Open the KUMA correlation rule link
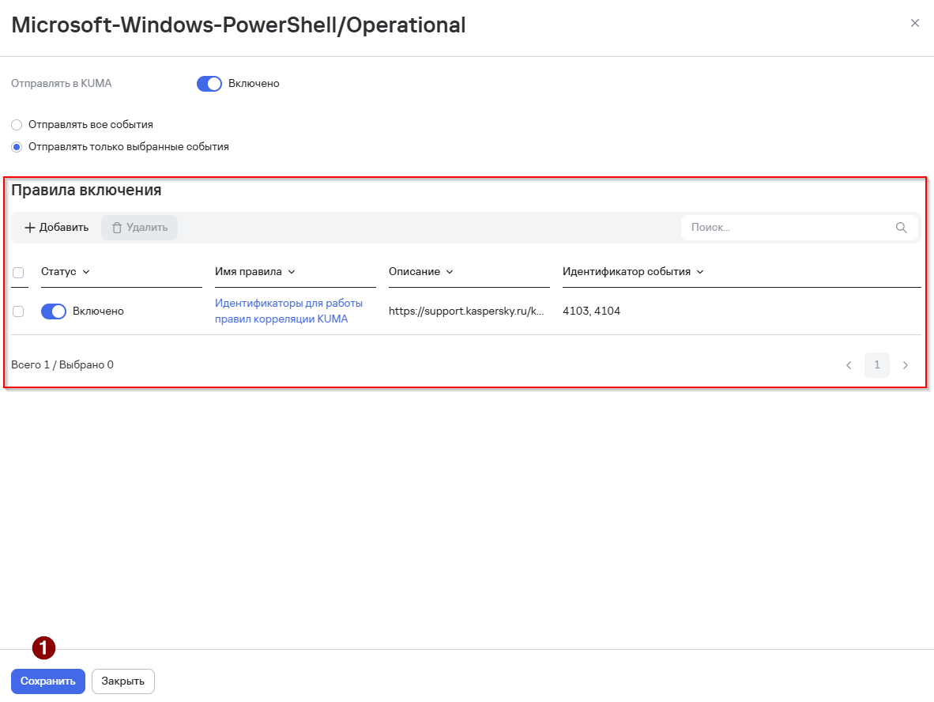 tap(289, 311)
